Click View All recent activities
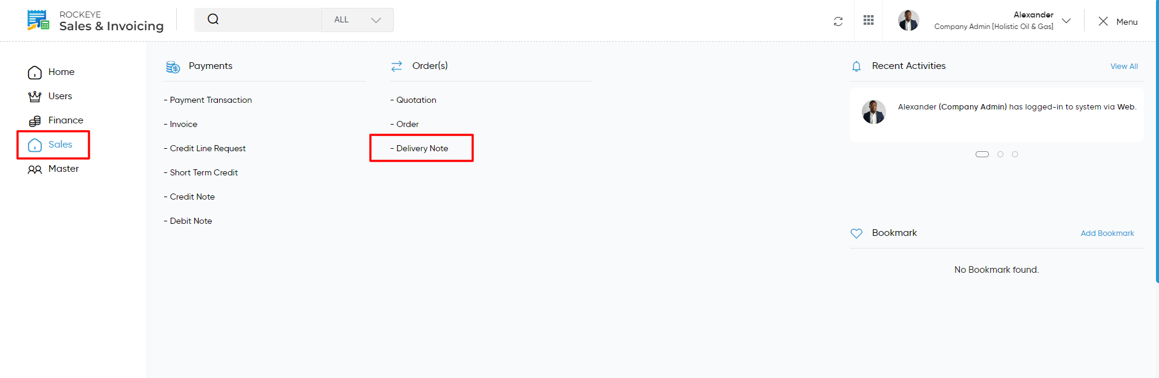This screenshot has height=378, width=1159. click(x=1124, y=67)
